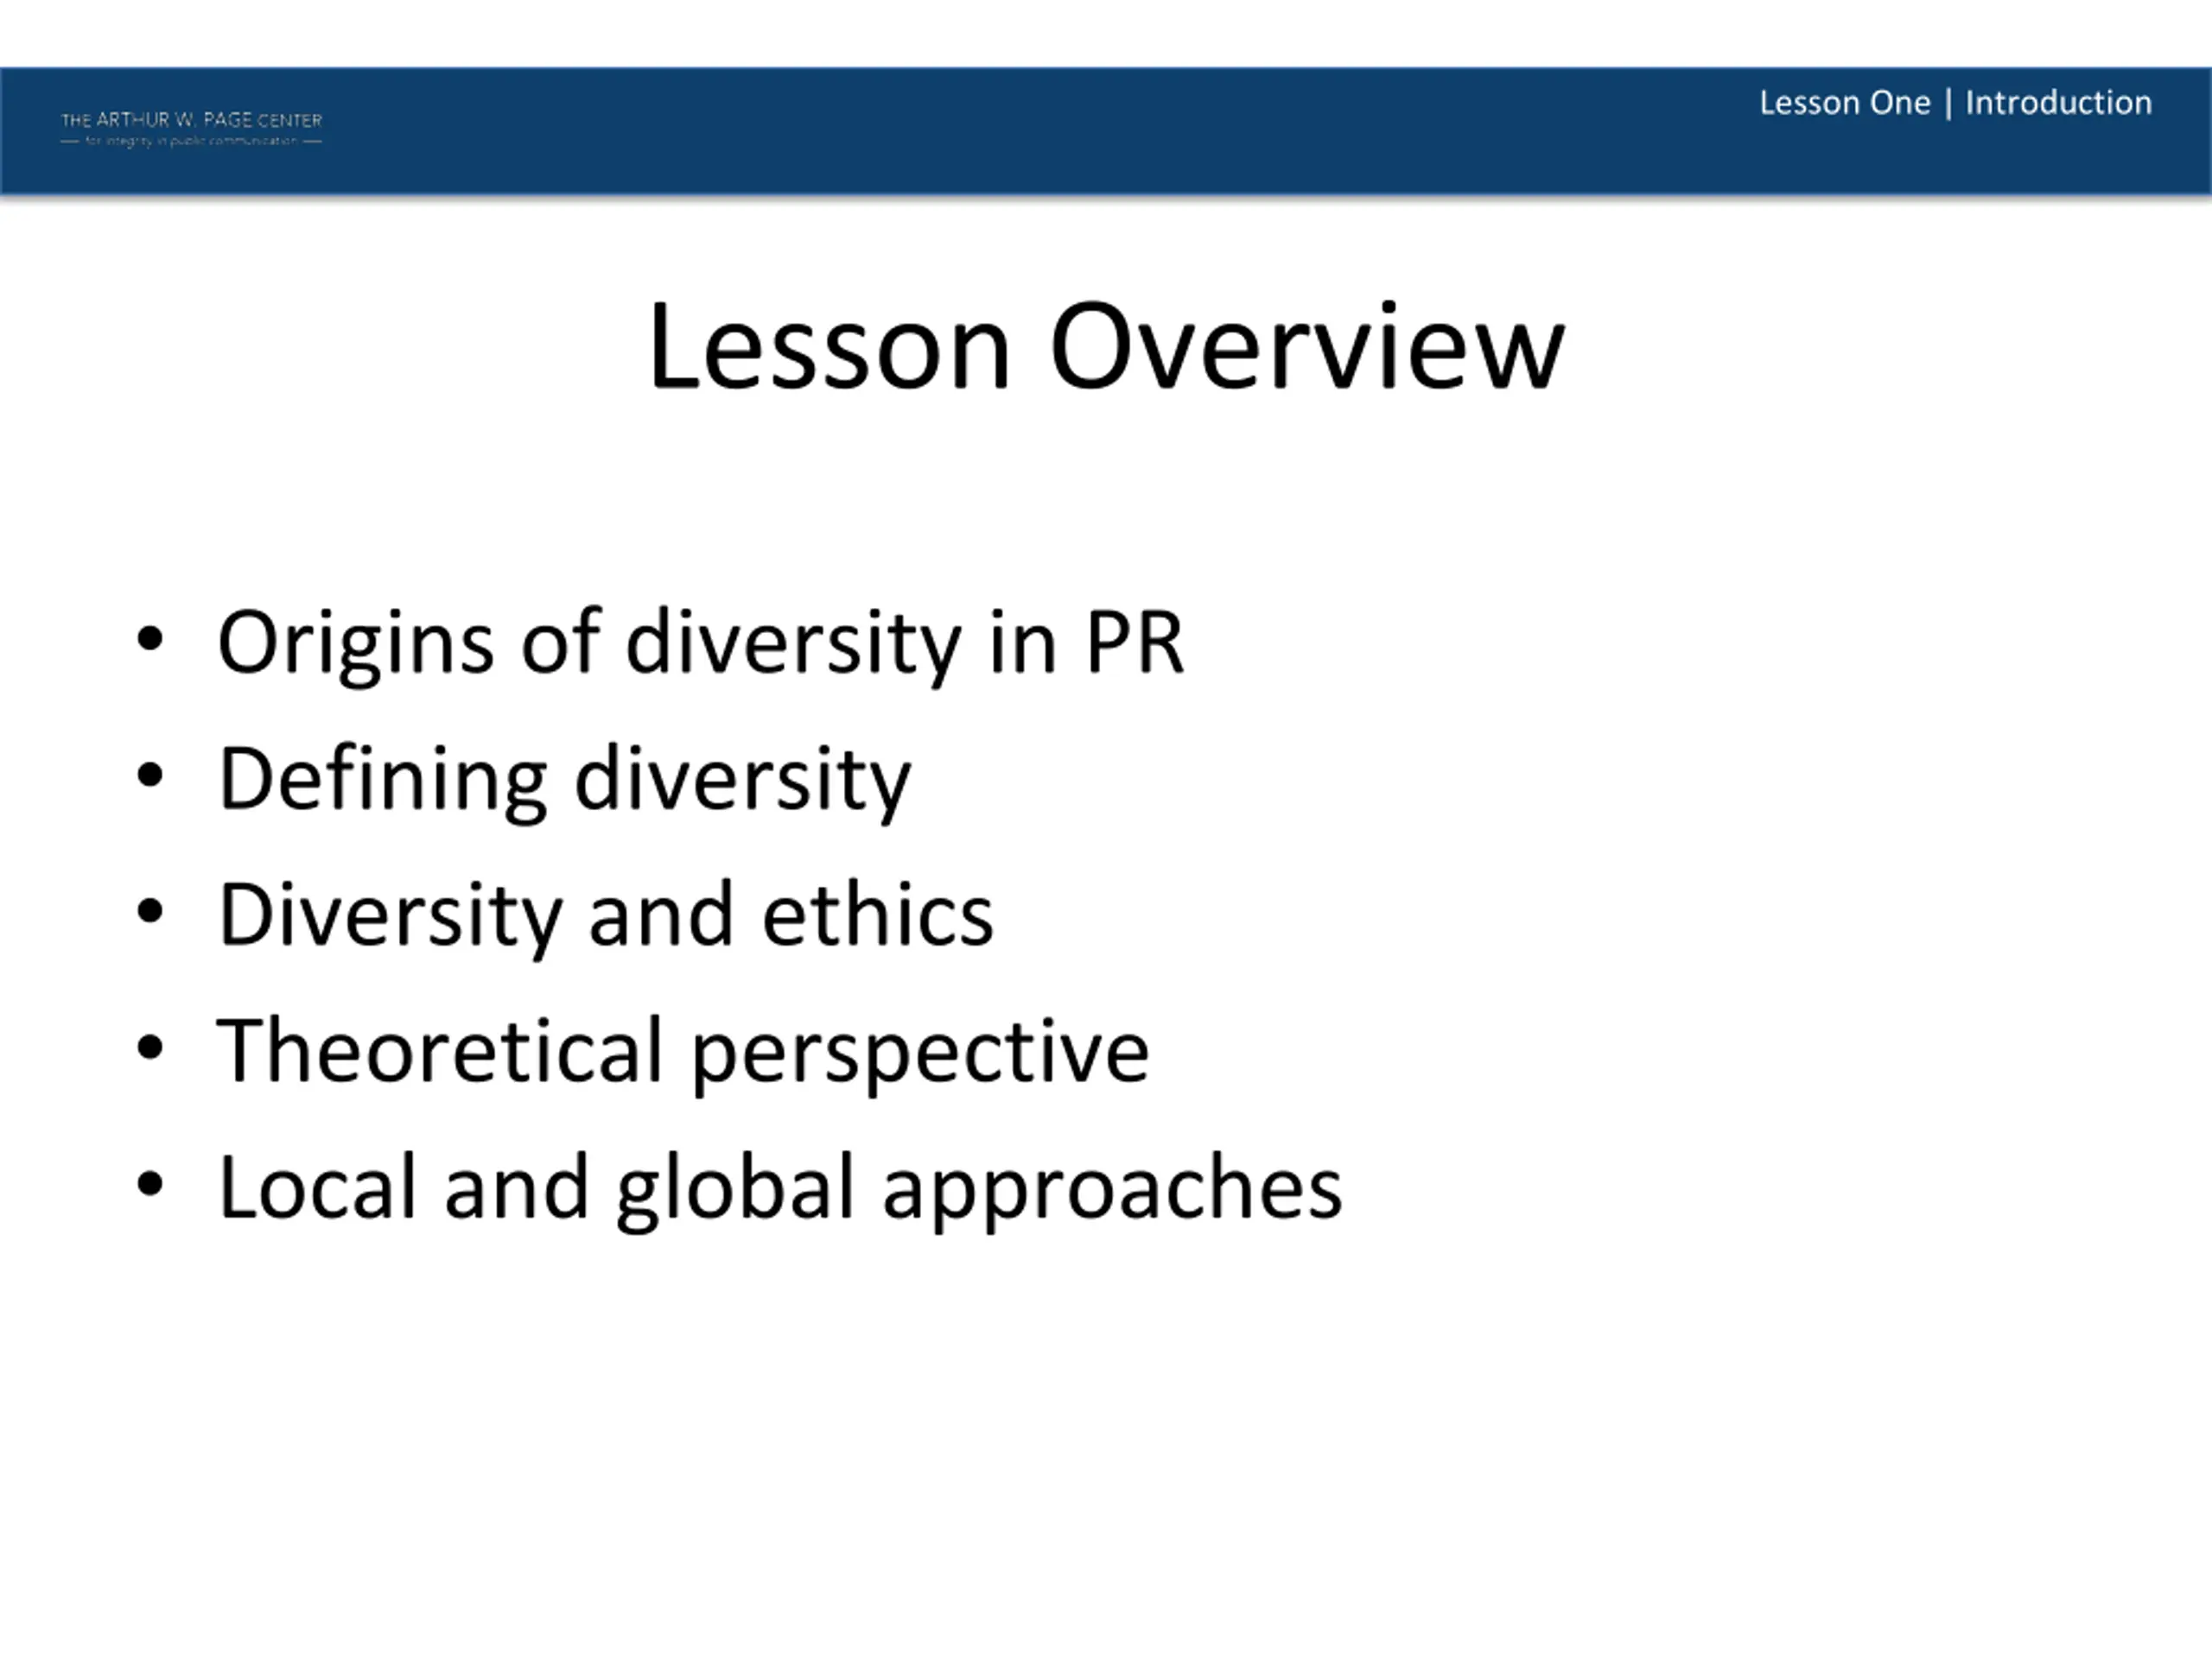Click the 'Diversity and ethics' line
The height and width of the screenshot is (1658, 2212).
[606, 915]
